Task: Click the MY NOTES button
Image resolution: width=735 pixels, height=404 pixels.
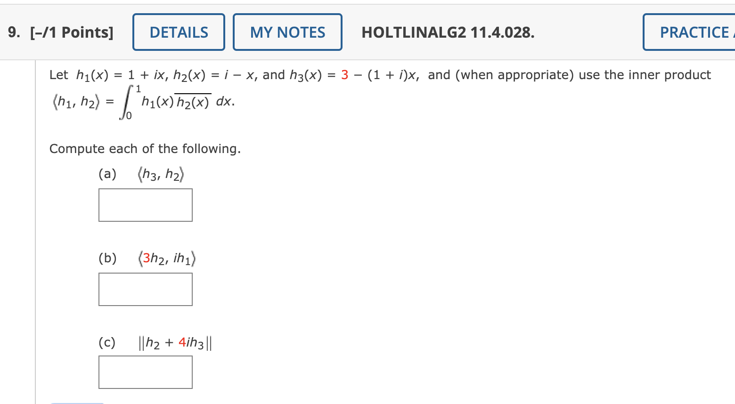Action: click(x=287, y=32)
